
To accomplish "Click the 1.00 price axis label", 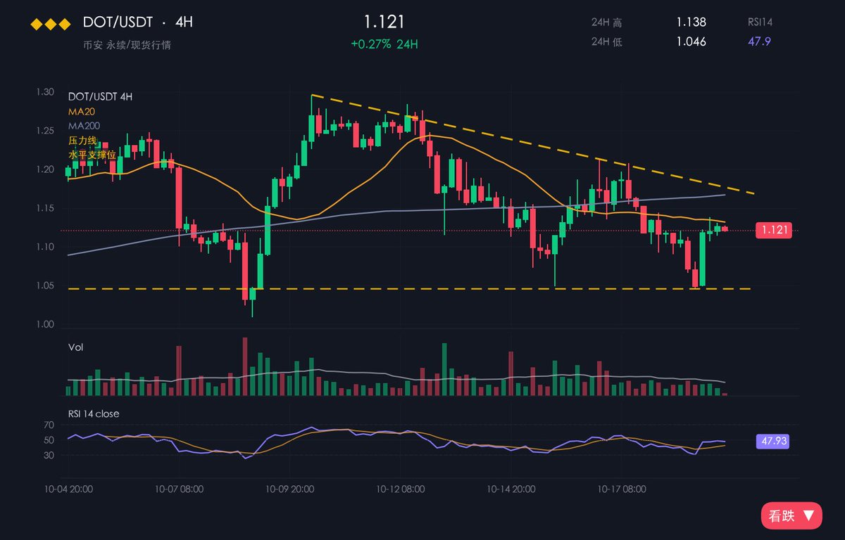I will [x=46, y=324].
